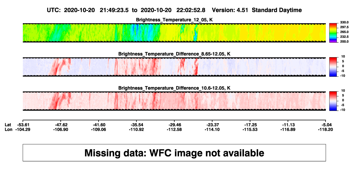Screen dimensions: 362x186
Task: Click the start time 21:49:23.5
Action: tap(114, 10)
